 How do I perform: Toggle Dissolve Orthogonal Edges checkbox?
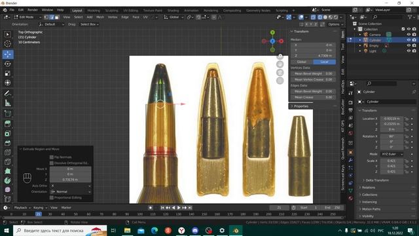pos(52,163)
